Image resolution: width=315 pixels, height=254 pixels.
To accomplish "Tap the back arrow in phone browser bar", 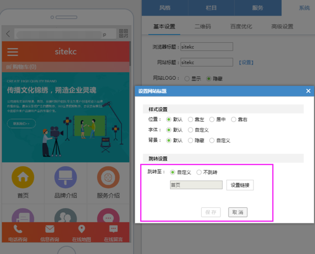I will [x=8, y=34].
